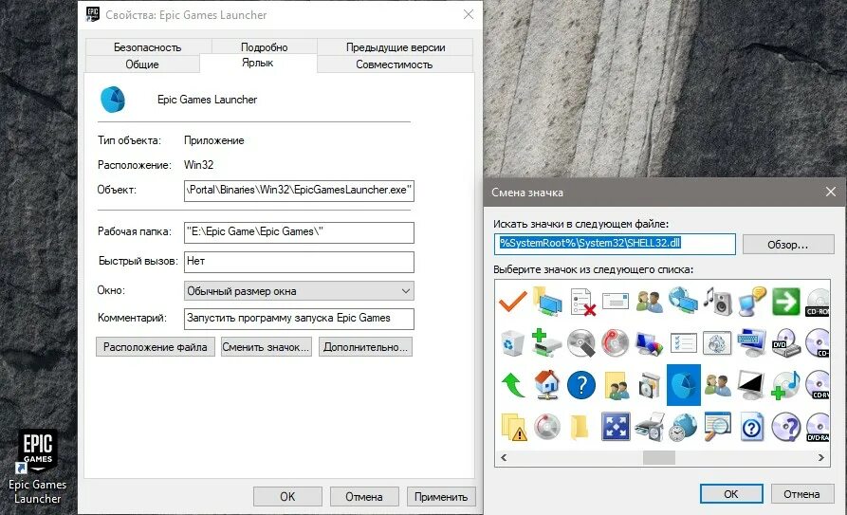Open the Совместимость tab
Viewport: 847px width, 515px height.
click(x=395, y=64)
